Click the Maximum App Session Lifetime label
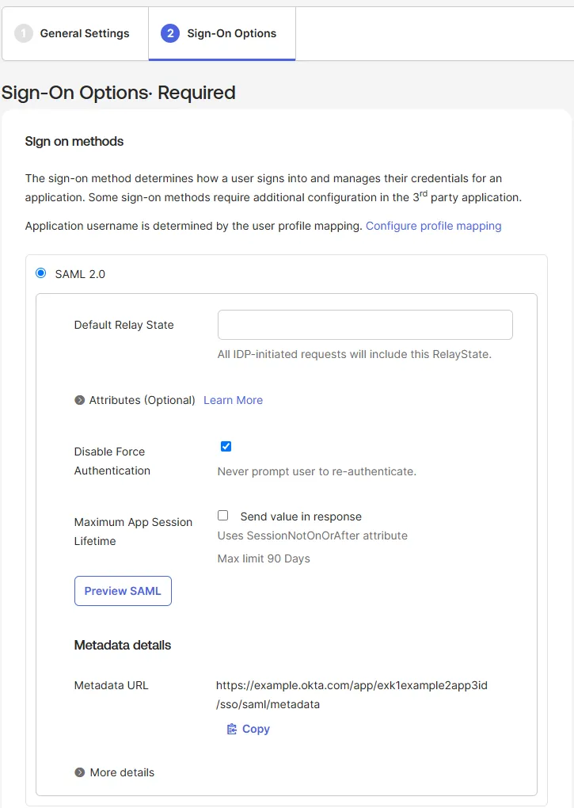Viewport: 574px width, 808px height. (x=133, y=532)
